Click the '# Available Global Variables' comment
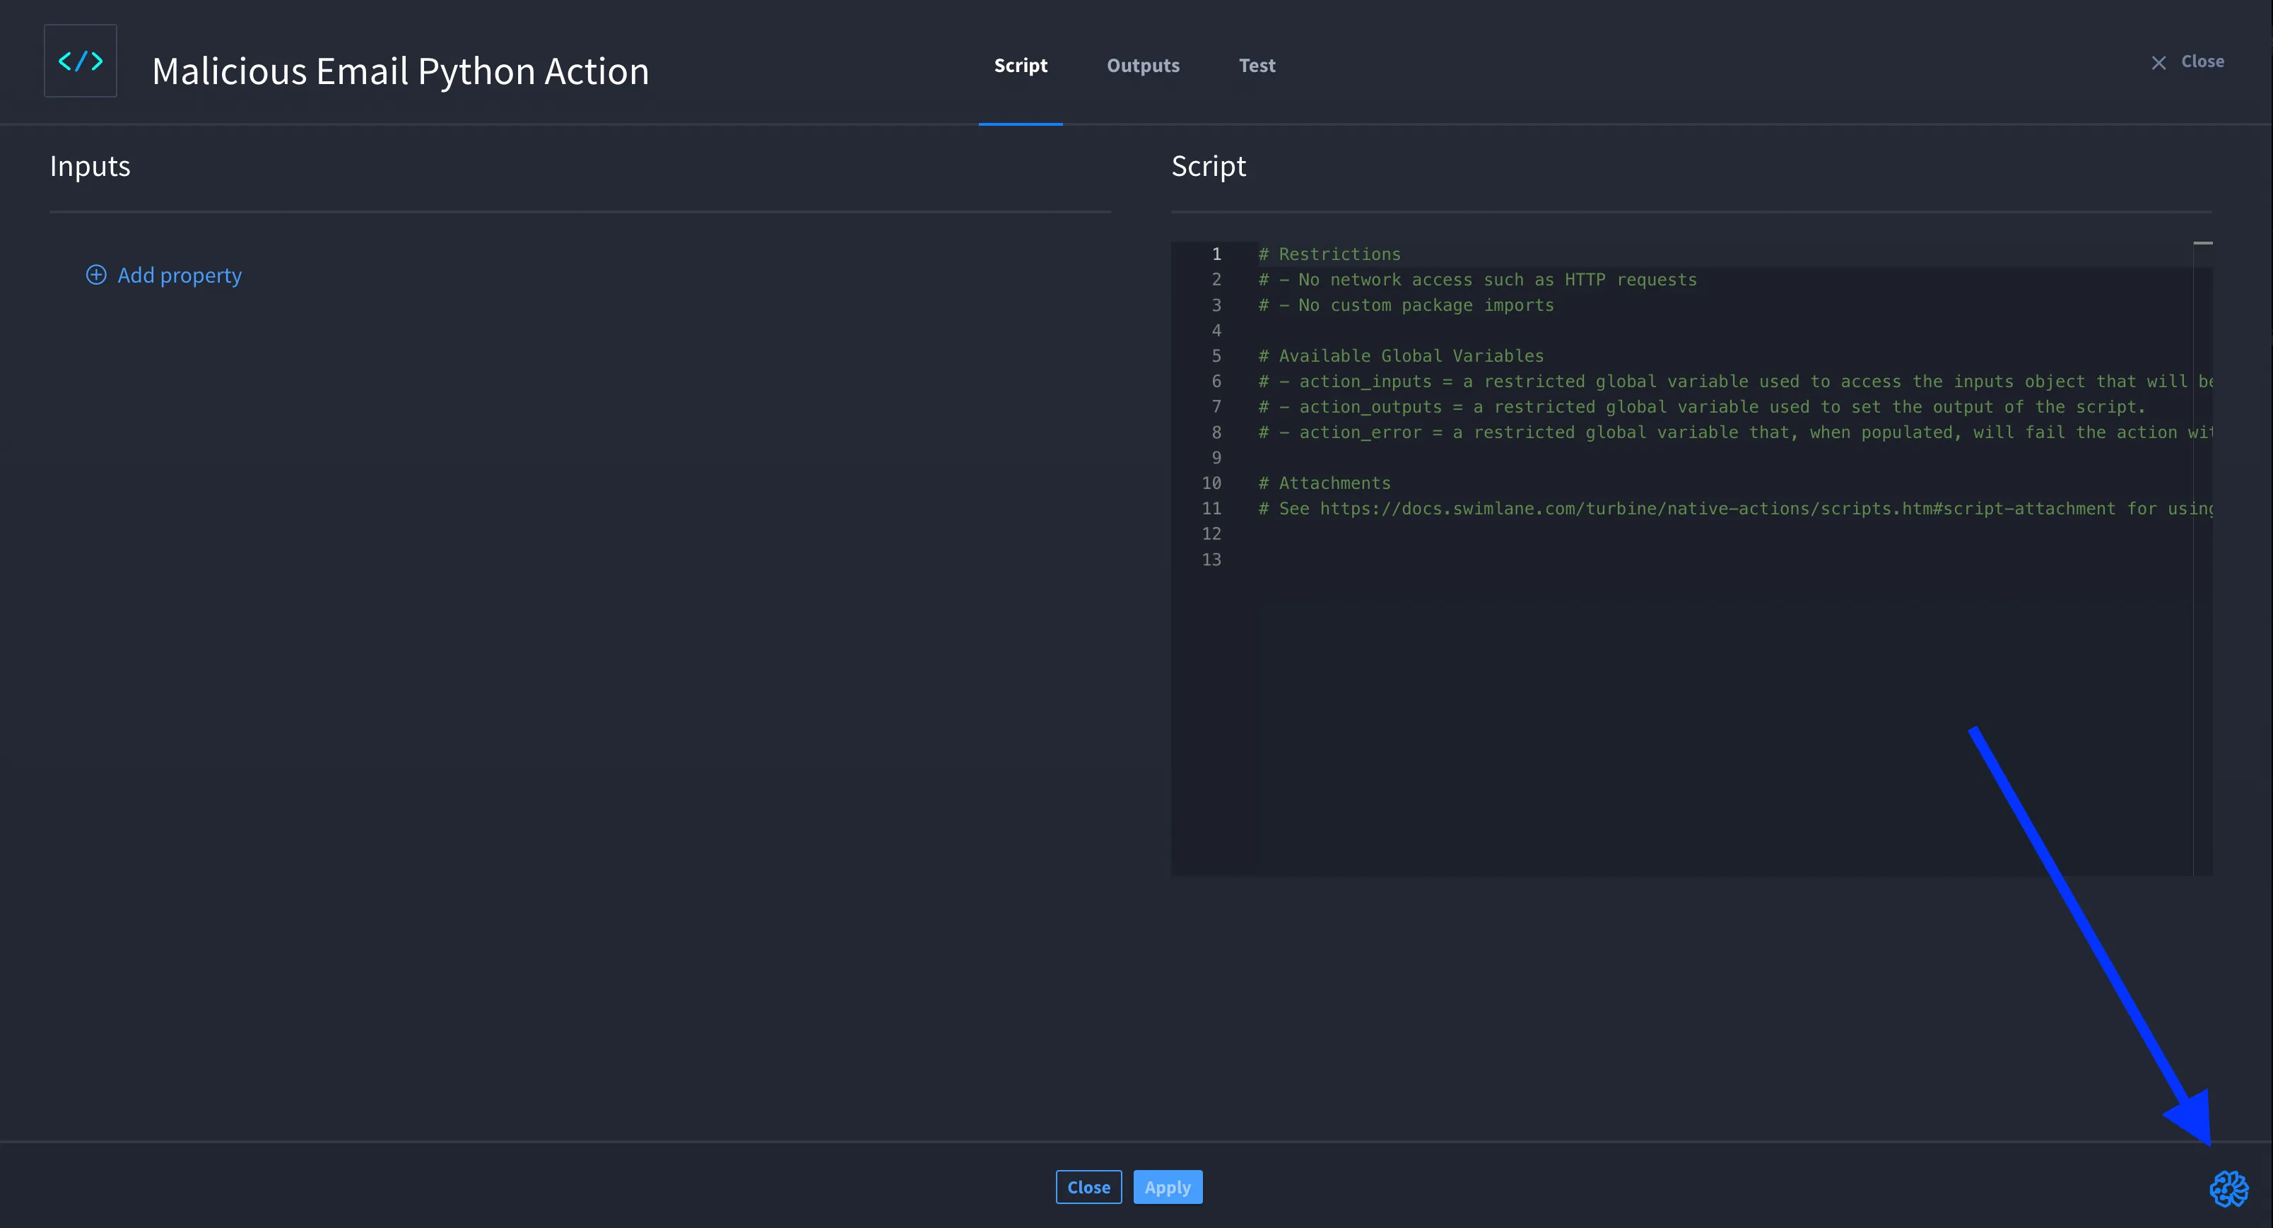 point(1400,355)
